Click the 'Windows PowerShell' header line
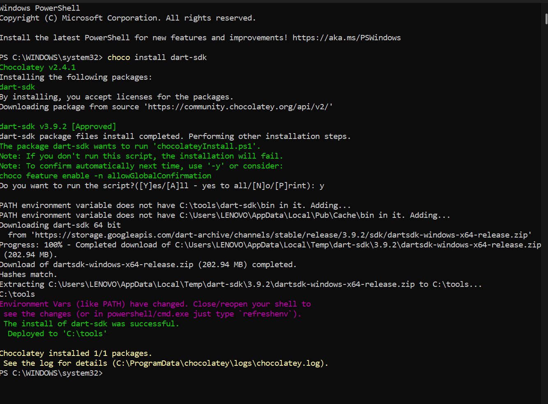Viewport: 548px width, 404px height. (x=40, y=8)
